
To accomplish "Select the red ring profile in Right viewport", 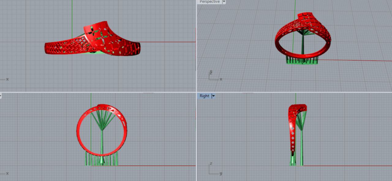I will (x=292, y=128).
